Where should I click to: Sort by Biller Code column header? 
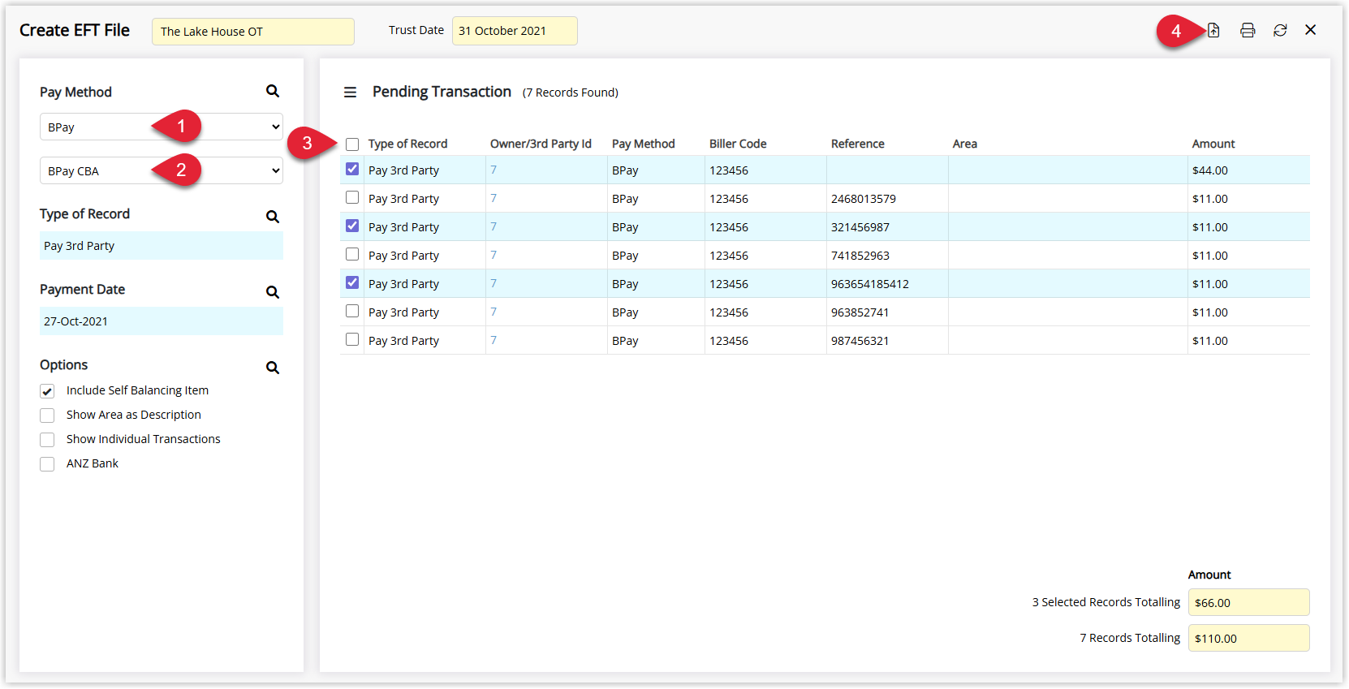coord(738,144)
